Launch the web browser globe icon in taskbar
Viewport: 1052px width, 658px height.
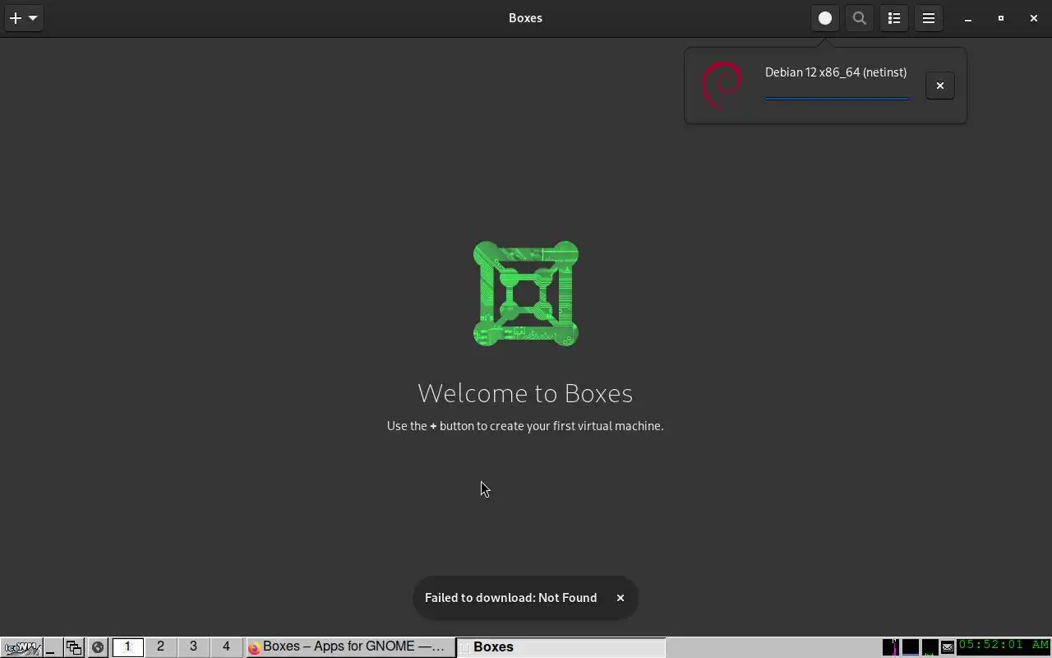[98, 647]
